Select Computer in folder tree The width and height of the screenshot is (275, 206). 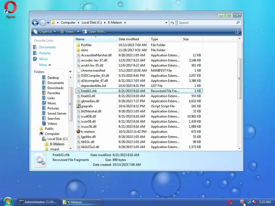(x=52, y=134)
